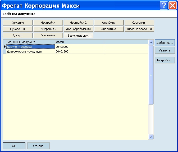Open the Настройки tab
This screenshot has height=152, width=178.
coord(48,23)
